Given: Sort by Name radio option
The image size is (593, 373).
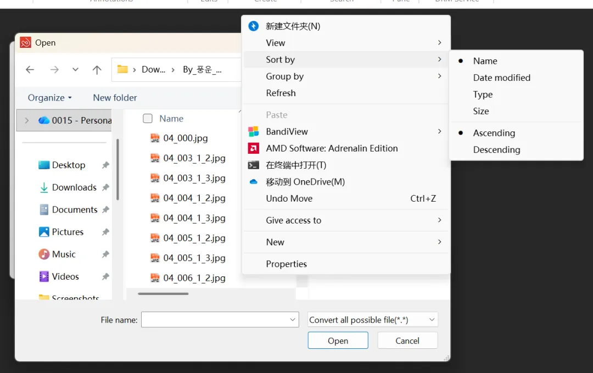Looking at the screenshot, I should 516,61.
